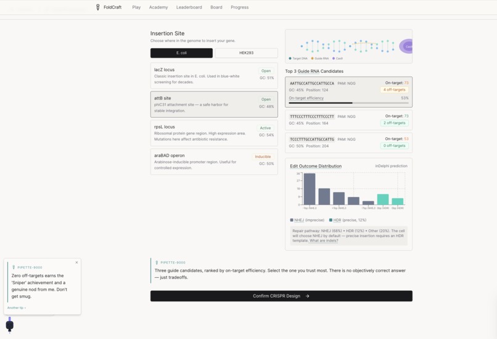Choose the araBAD operon insertion site

(214, 162)
